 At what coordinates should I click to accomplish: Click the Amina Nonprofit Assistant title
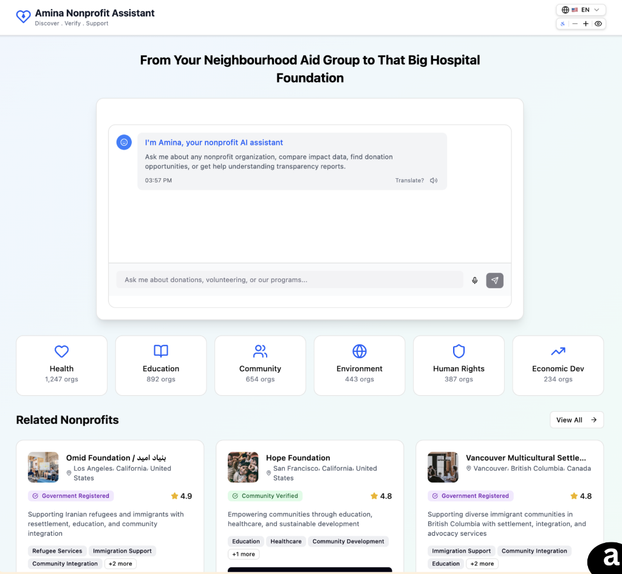95,13
